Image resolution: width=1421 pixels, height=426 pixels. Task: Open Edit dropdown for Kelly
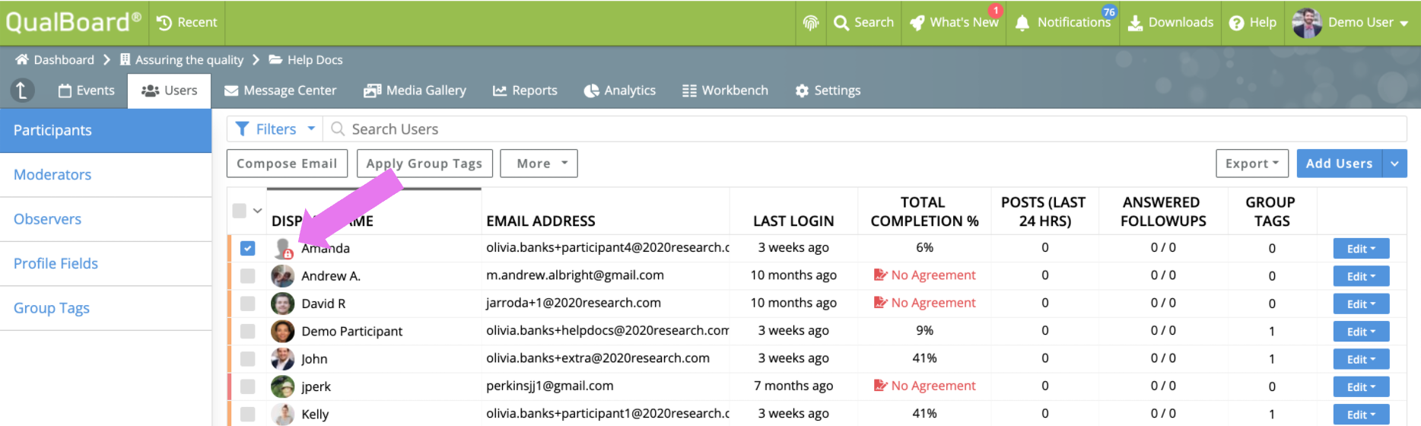pyautogui.click(x=1361, y=415)
